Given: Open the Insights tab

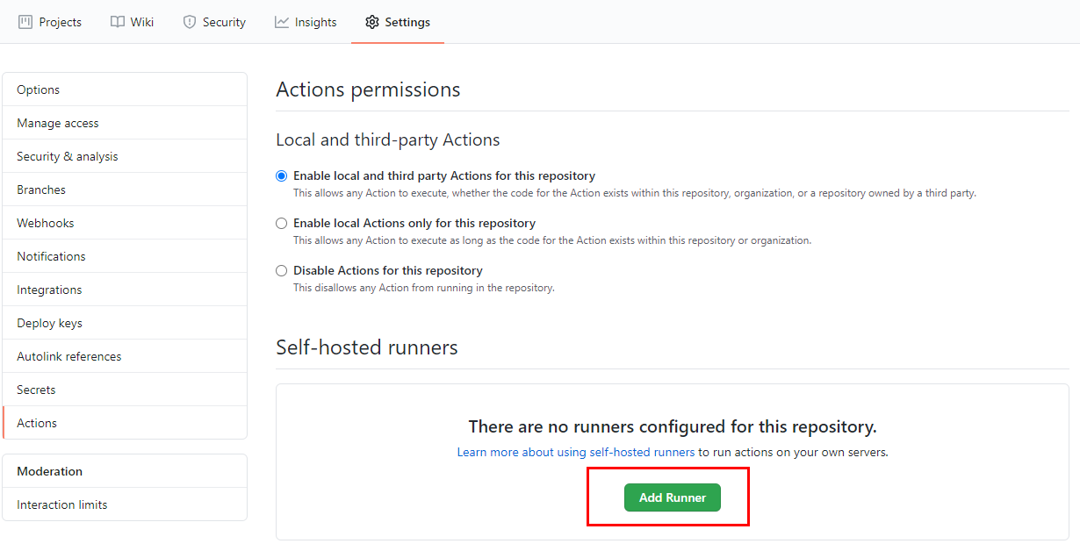Looking at the screenshot, I should click(x=306, y=22).
